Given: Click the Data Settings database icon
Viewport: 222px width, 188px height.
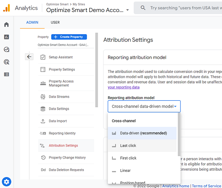Looking at the screenshot, I should point(43,109).
